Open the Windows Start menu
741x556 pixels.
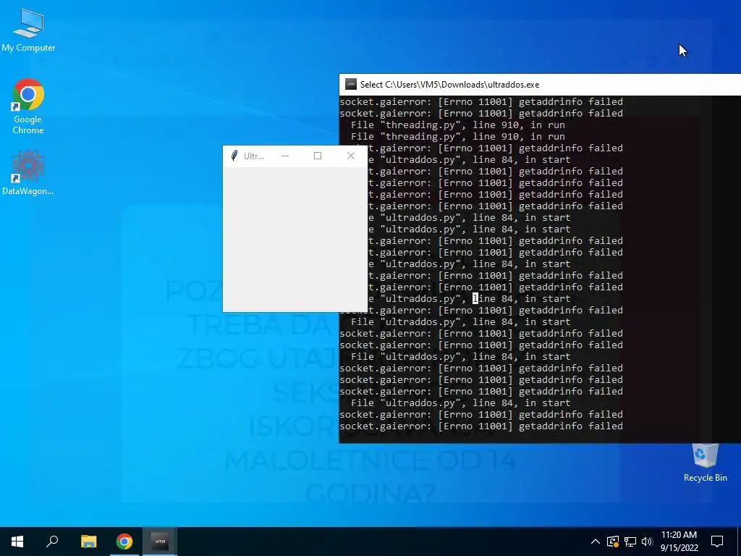[x=17, y=542]
